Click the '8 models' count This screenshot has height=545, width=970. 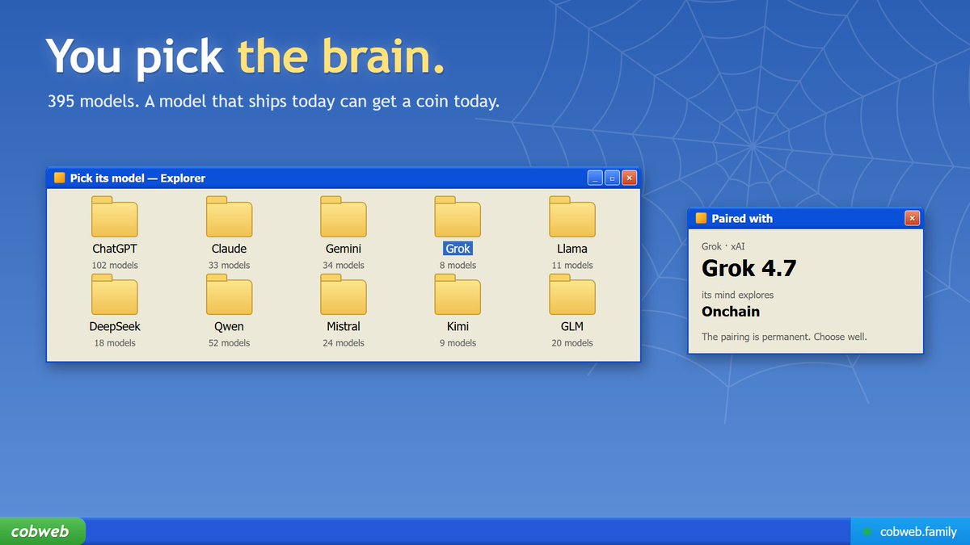point(458,265)
